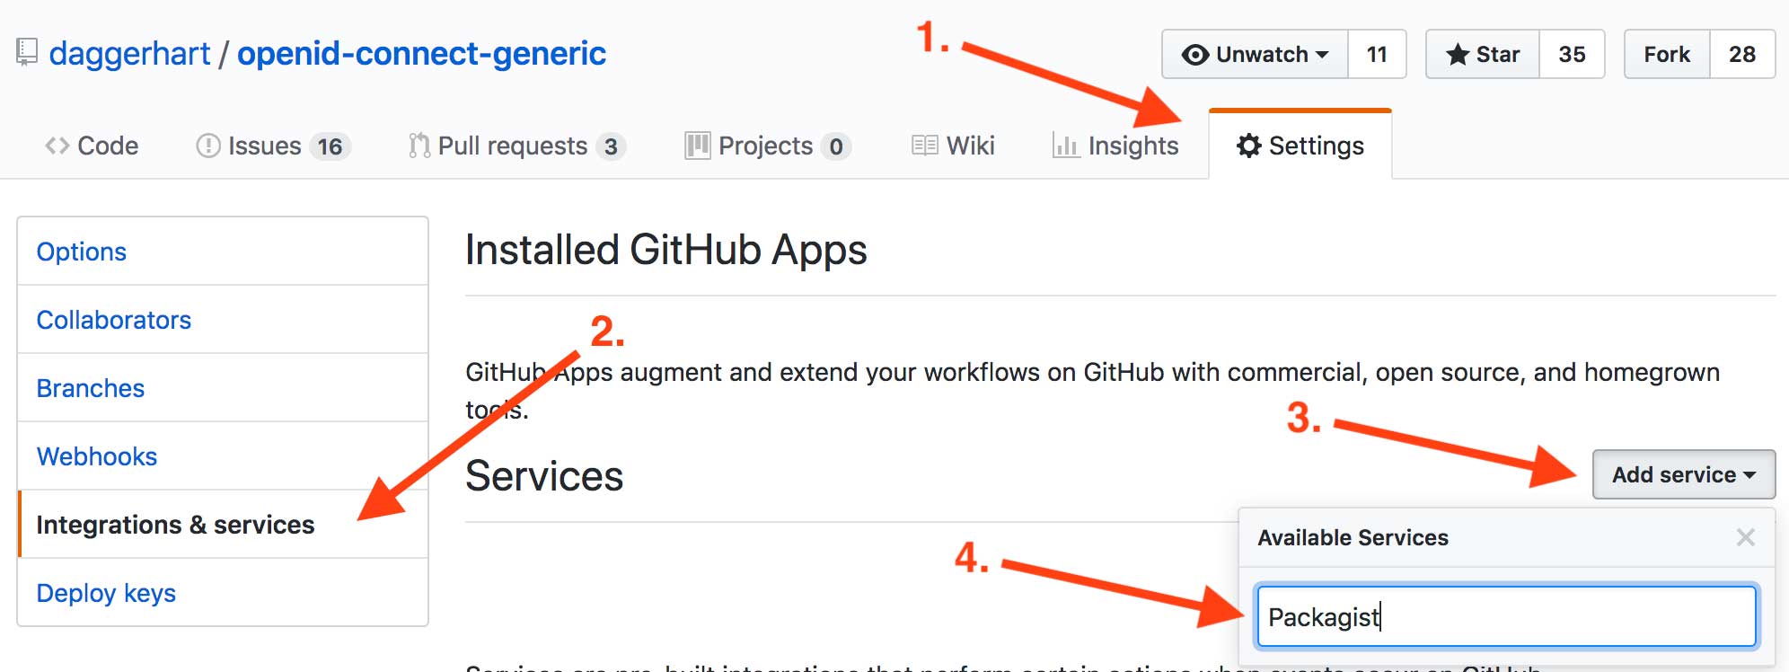Open the Projects tab
Image resolution: width=1789 pixels, height=672 pixels.
pos(766,146)
